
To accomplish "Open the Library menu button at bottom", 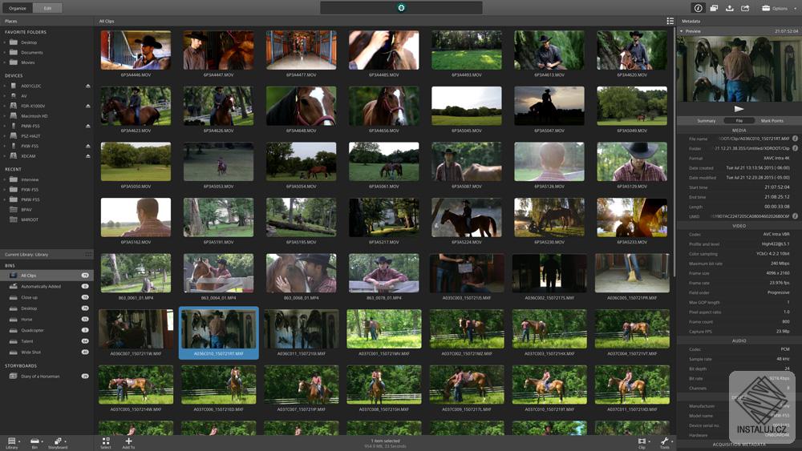I will [x=12, y=443].
